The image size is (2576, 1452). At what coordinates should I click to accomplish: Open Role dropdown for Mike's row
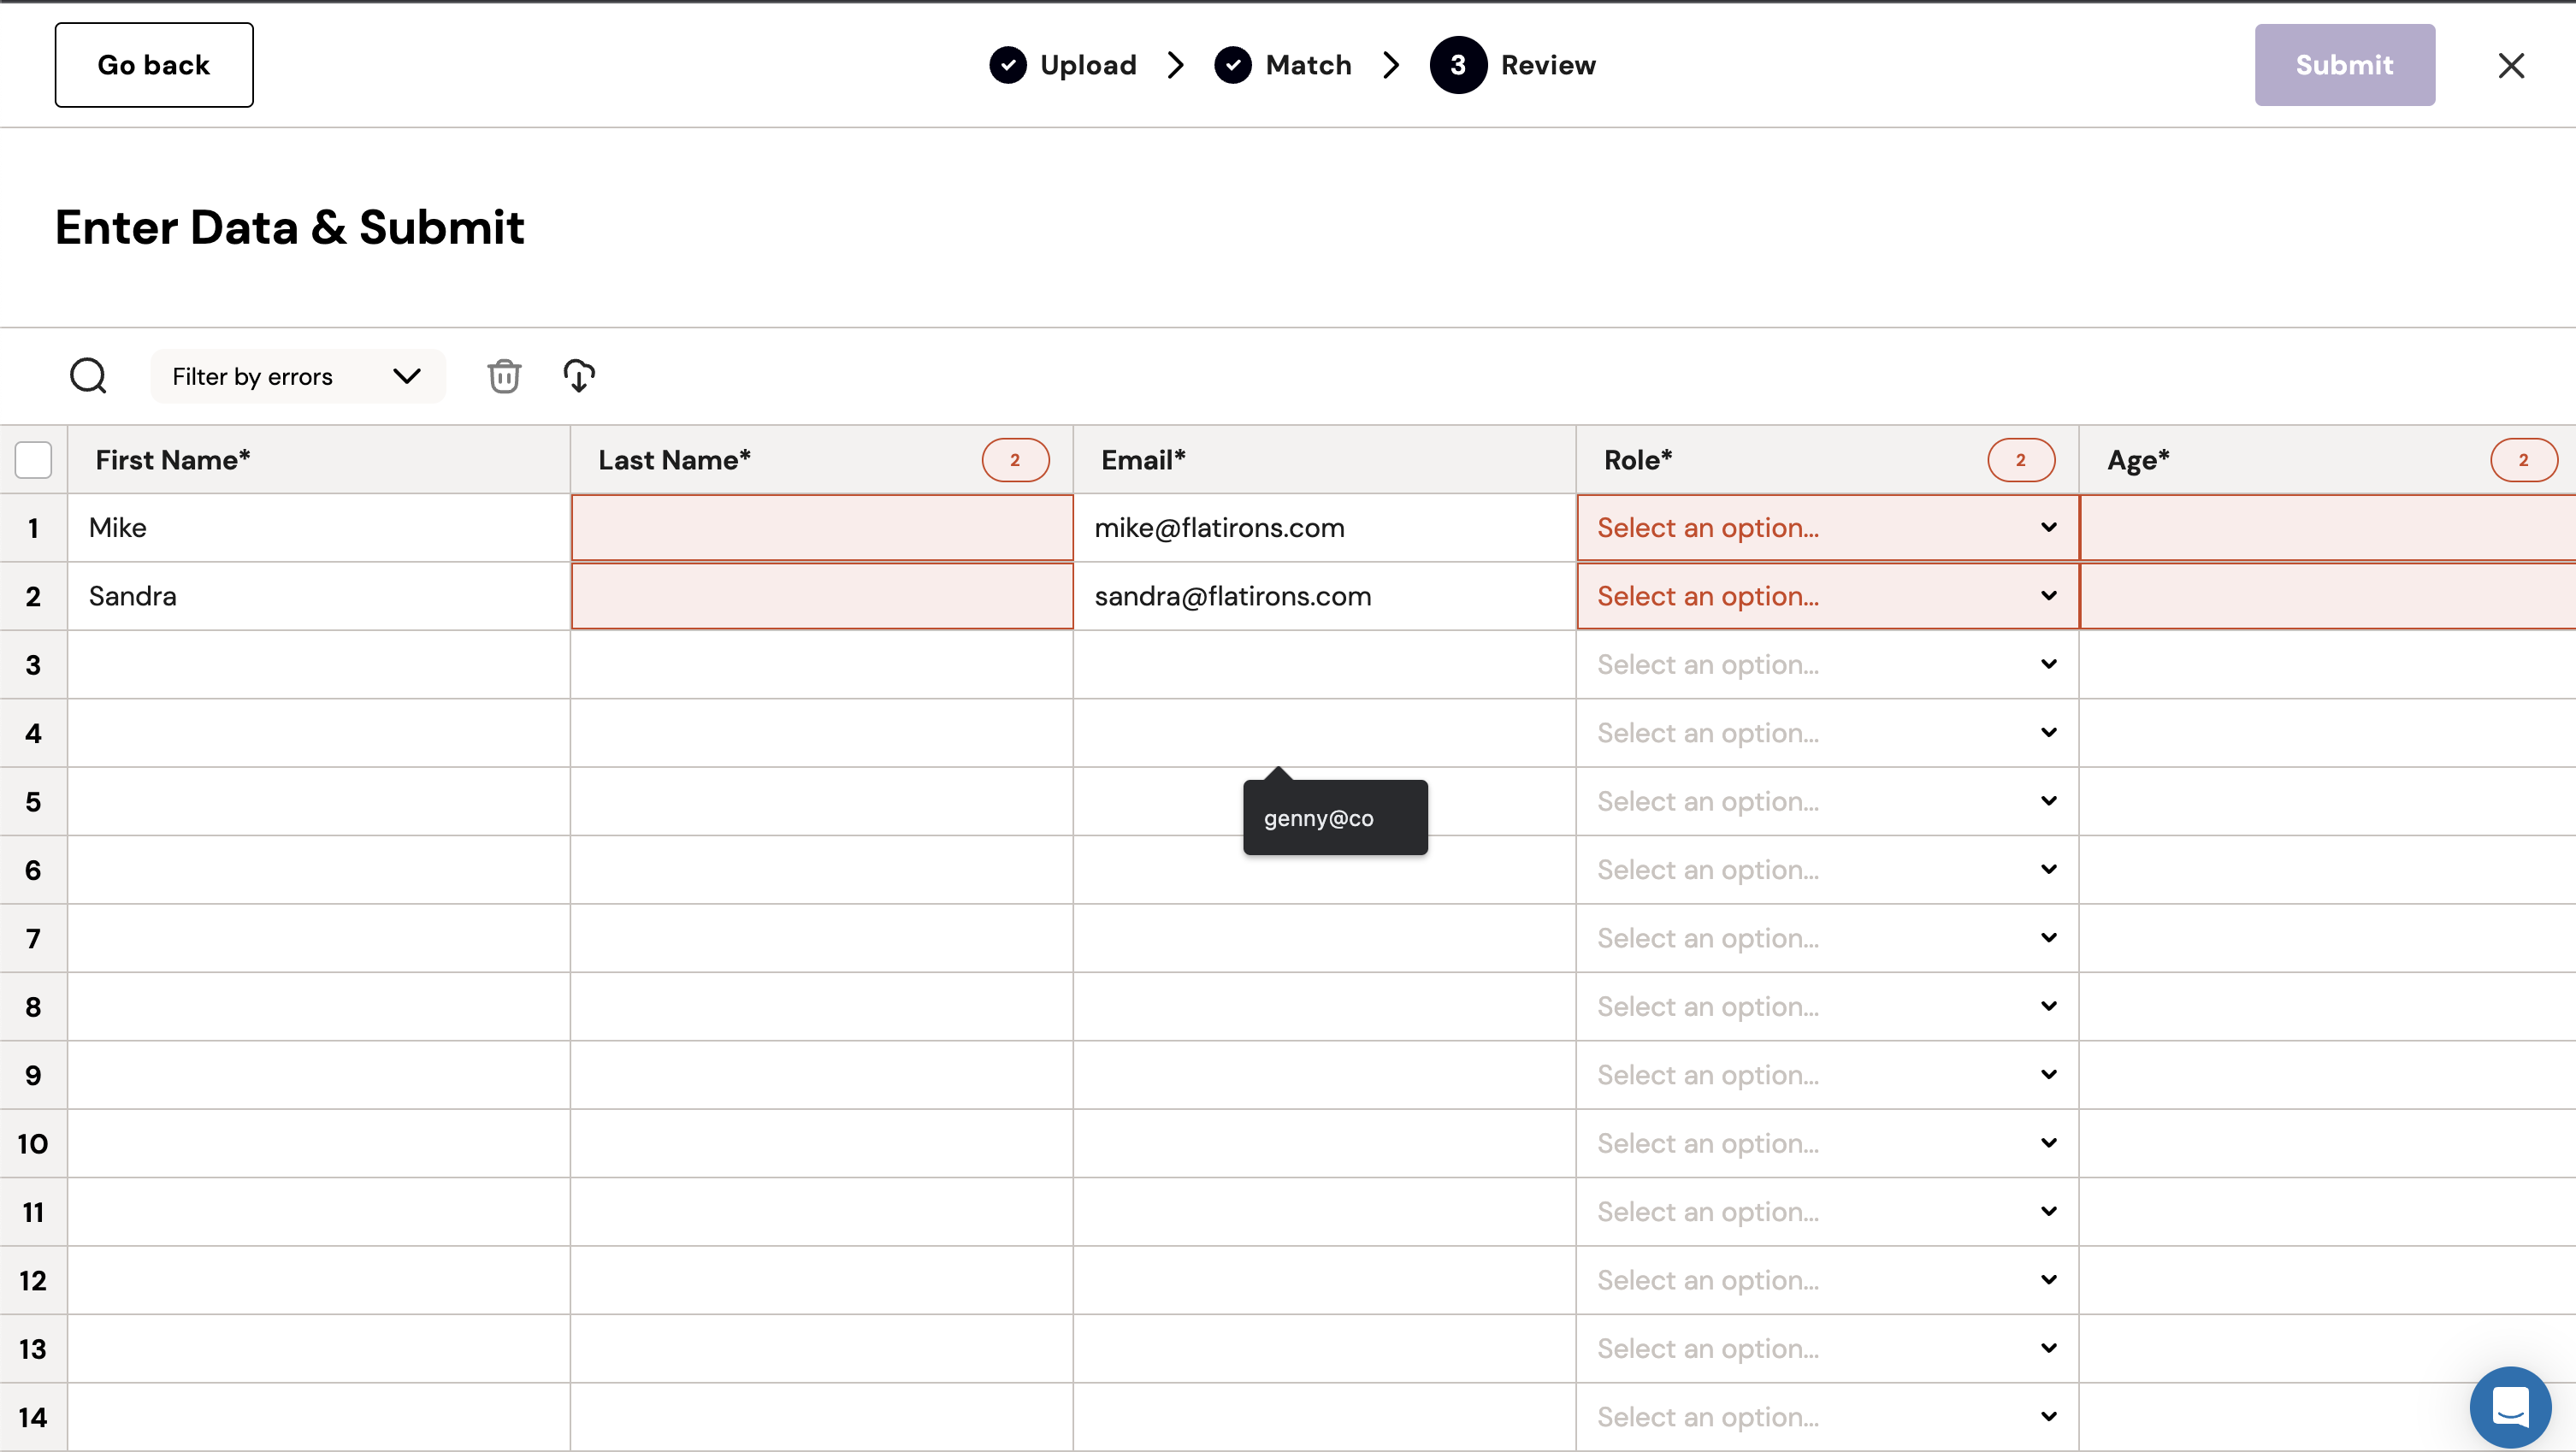point(1827,528)
